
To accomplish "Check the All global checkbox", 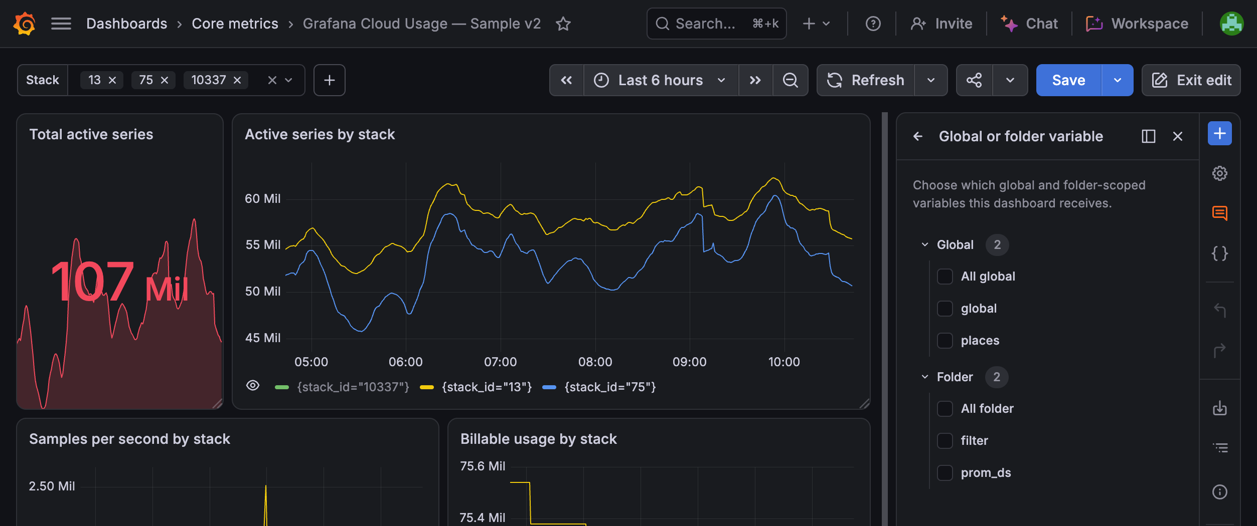I will [x=945, y=277].
